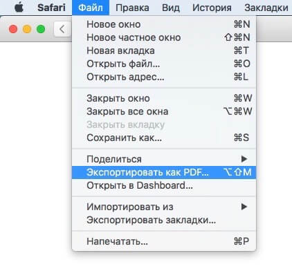Choose Открыть файл…

click(x=164, y=64)
